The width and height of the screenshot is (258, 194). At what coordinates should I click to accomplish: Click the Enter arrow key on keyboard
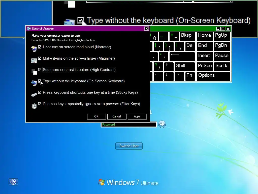pos(182,57)
